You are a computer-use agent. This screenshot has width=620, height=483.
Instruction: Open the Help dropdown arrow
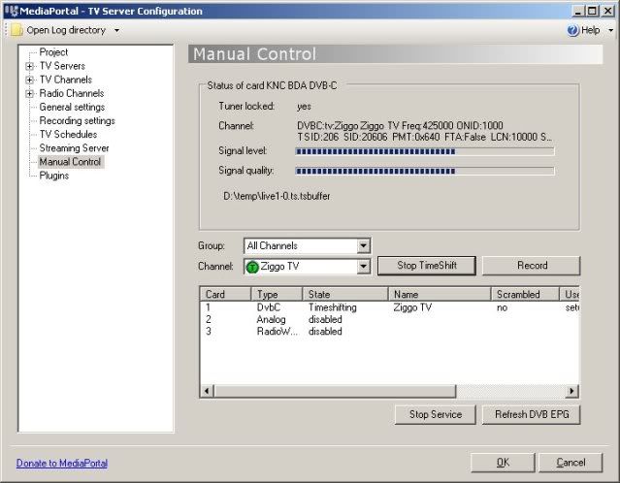pyautogui.click(x=611, y=30)
